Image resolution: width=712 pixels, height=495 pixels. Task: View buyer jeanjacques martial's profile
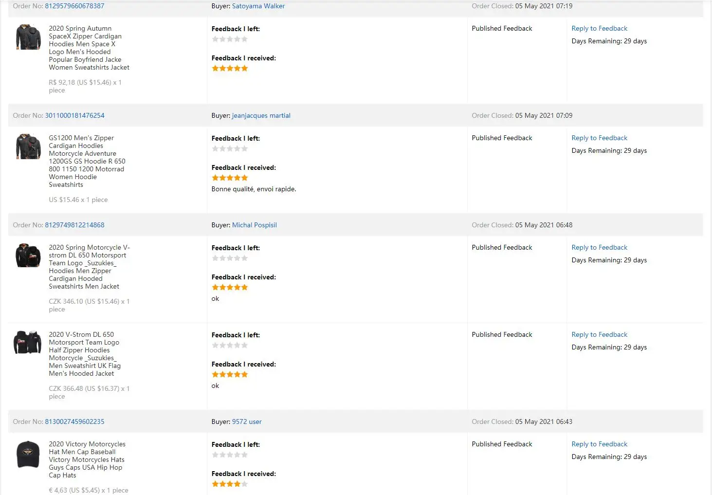pyautogui.click(x=261, y=116)
